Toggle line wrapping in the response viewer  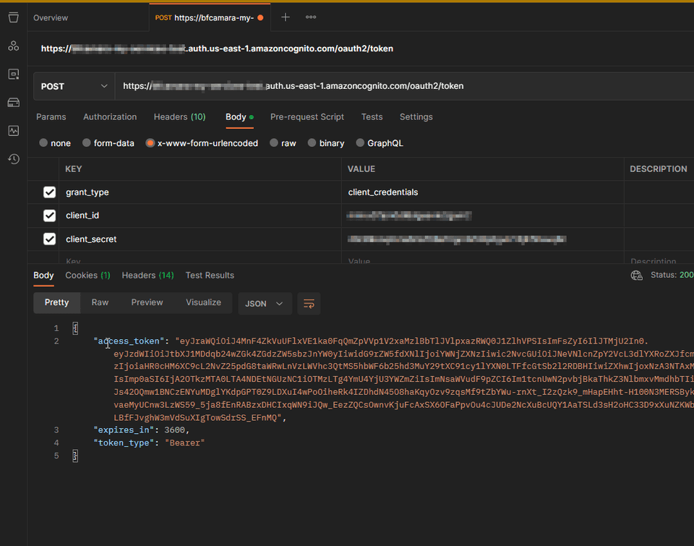tap(309, 303)
